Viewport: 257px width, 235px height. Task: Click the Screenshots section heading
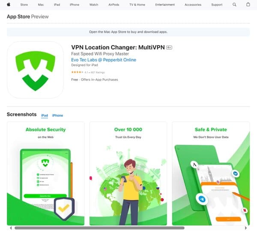pyautogui.click(x=22, y=114)
